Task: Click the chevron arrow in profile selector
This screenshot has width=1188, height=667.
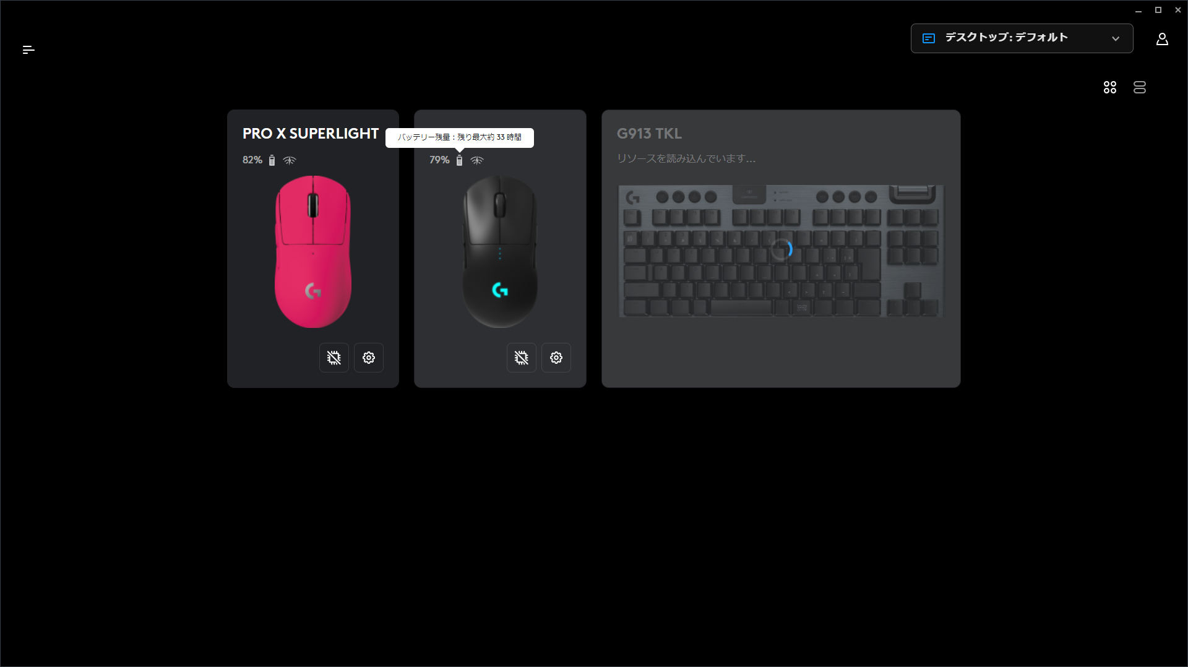Action: point(1116,38)
